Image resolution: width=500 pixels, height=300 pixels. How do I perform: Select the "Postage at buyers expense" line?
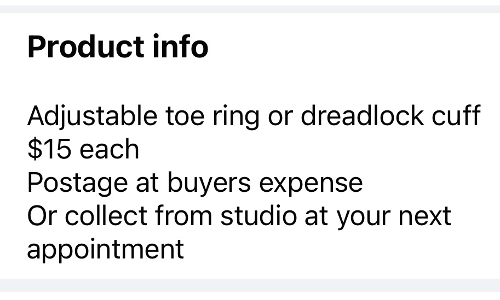[x=194, y=183]
